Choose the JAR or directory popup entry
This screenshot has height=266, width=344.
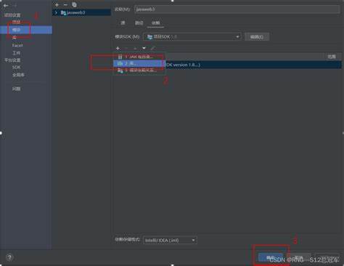tap(139, 57)
